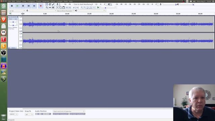Screen dimensions: 215x121
Task: Click the Undo arrow icon
Action: 74,7
